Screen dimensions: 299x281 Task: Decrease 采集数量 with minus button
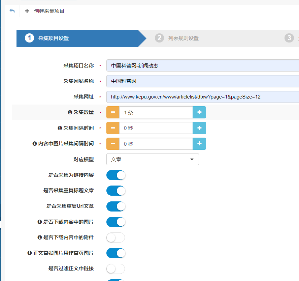click(x=113, y=112)
